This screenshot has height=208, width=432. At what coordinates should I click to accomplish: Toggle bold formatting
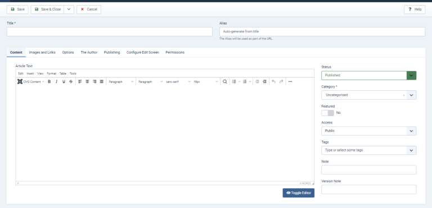tap(49, 82)
